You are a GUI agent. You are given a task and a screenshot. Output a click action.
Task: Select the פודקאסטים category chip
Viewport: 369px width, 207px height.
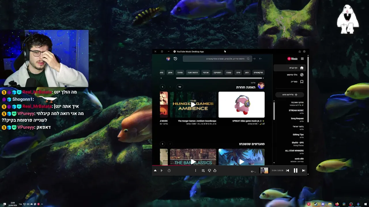point(258,72)
